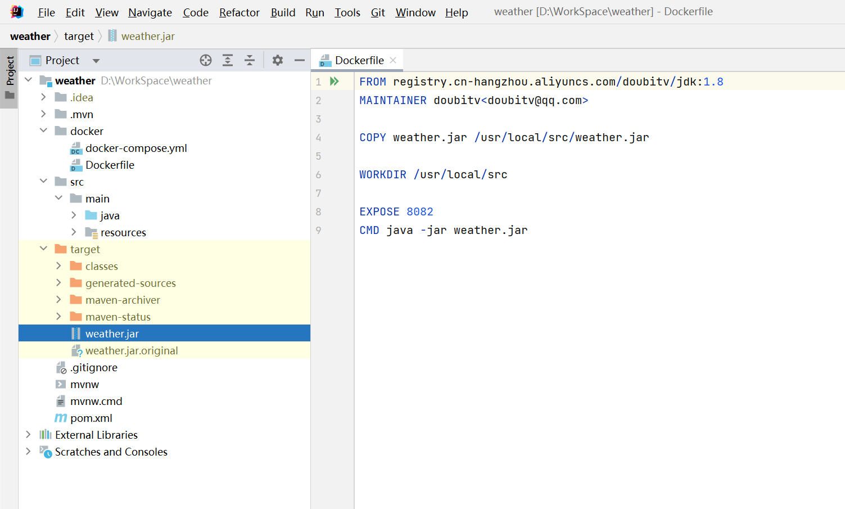
Task: Click the EXPOSE 8082 line in editor
Action: point(396,211)
